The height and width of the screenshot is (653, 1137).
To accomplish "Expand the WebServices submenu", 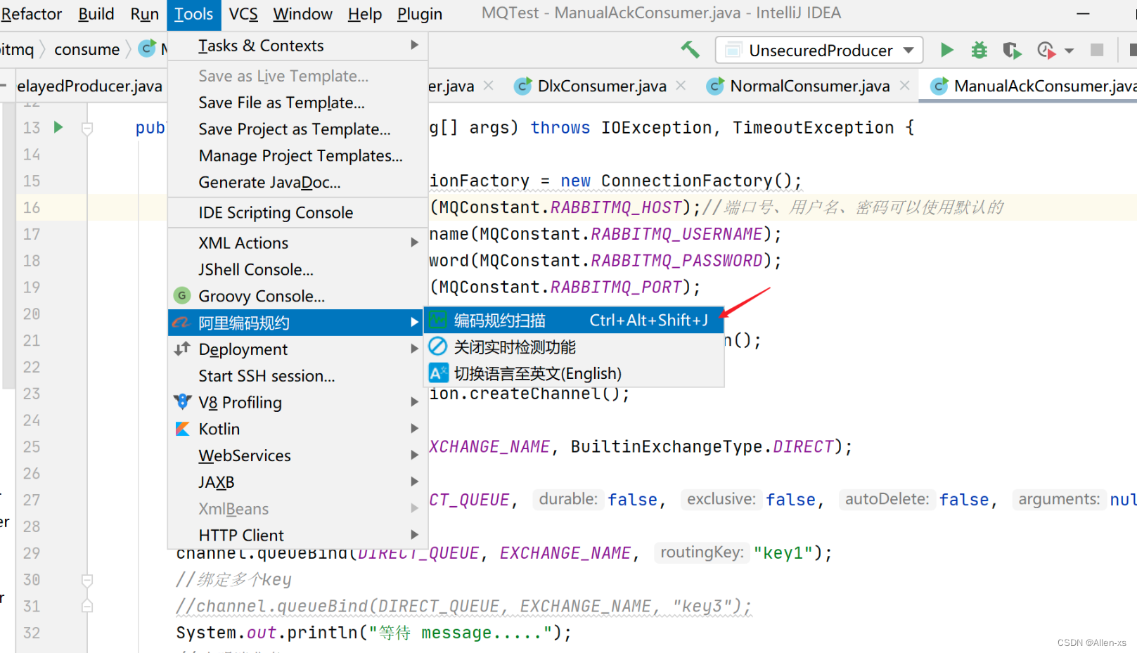I will coord(297,456).
